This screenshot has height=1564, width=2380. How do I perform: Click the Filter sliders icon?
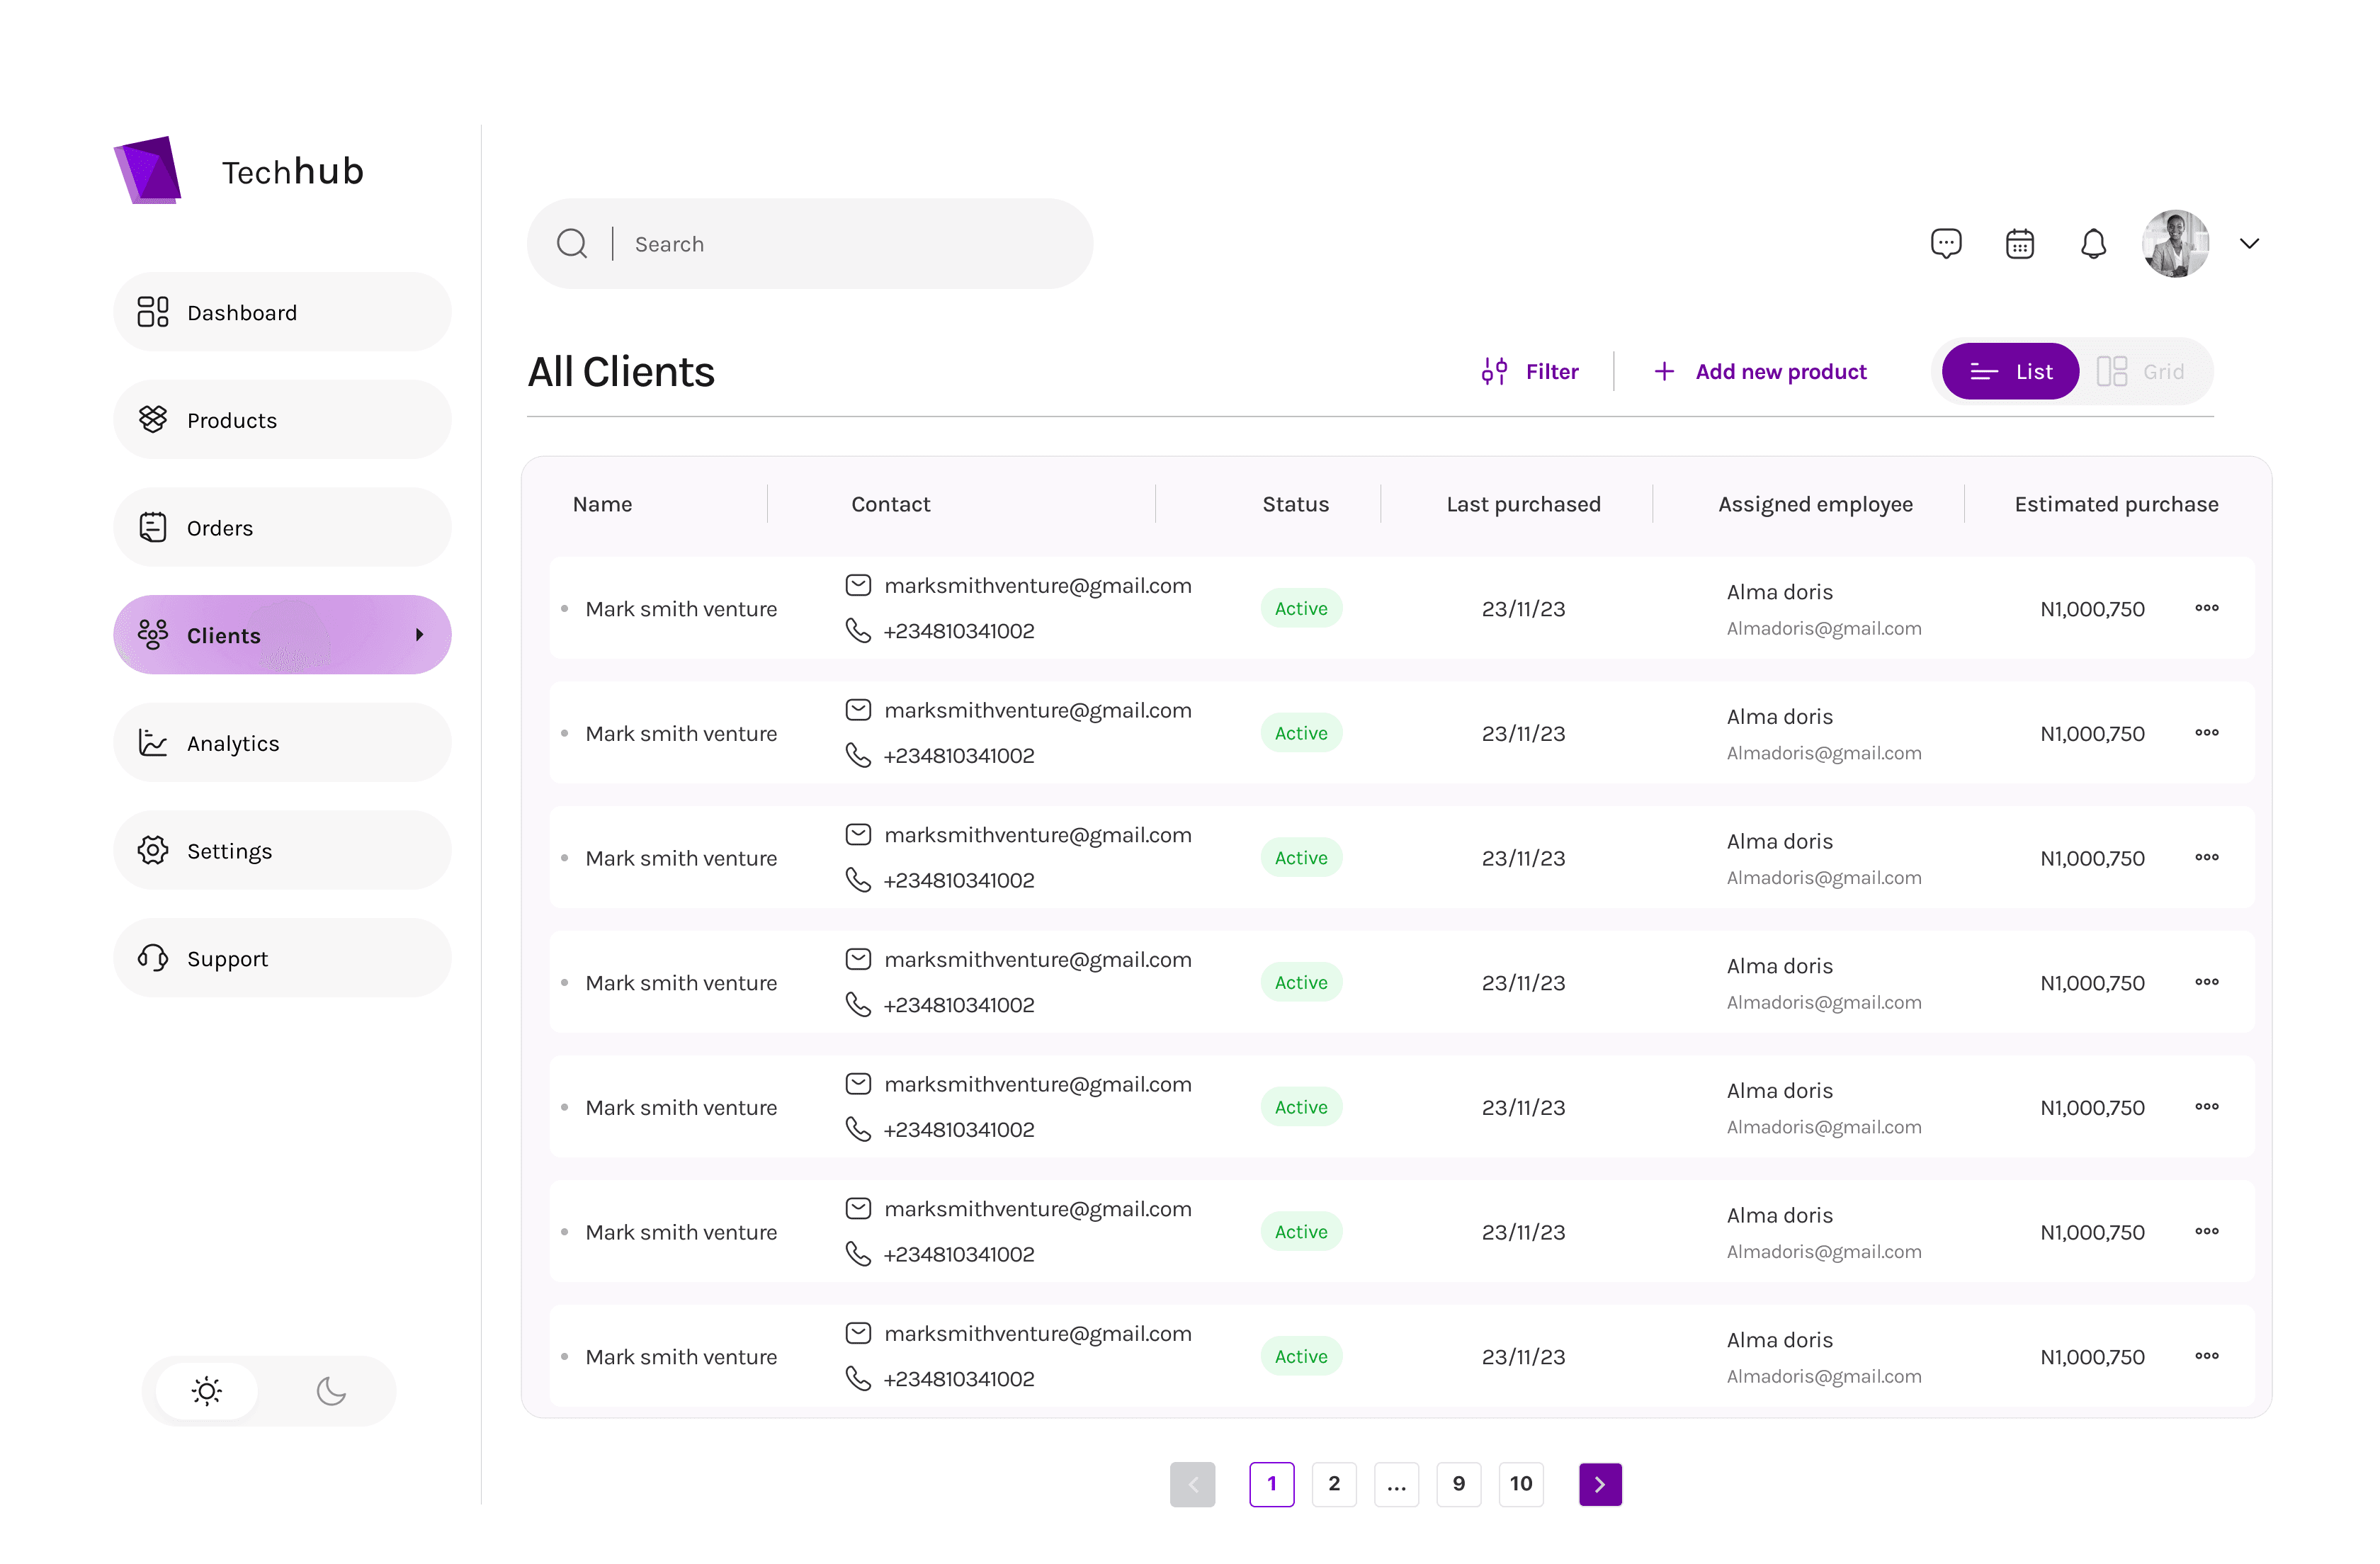(x=1494, y=371)
